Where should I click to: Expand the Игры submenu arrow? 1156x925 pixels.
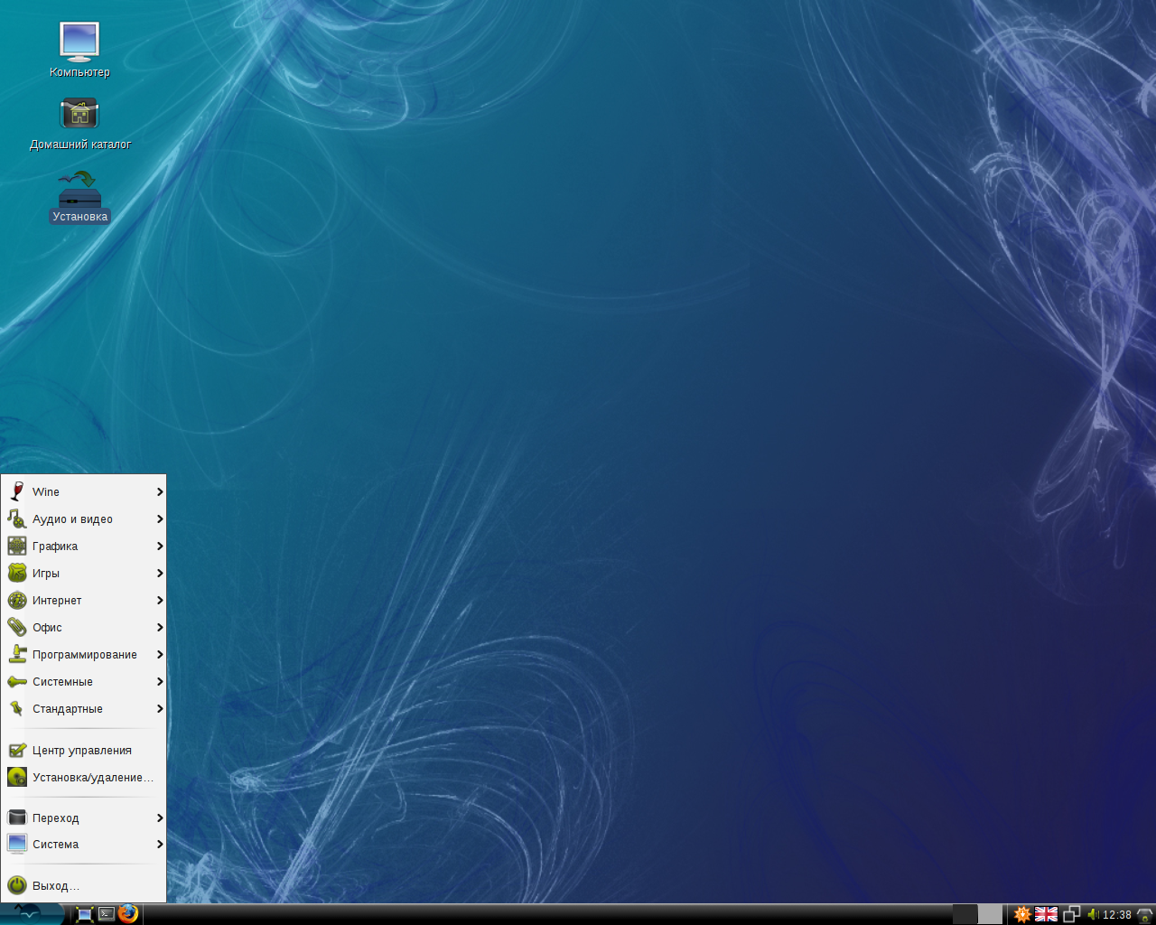click(x=160, y=573)
